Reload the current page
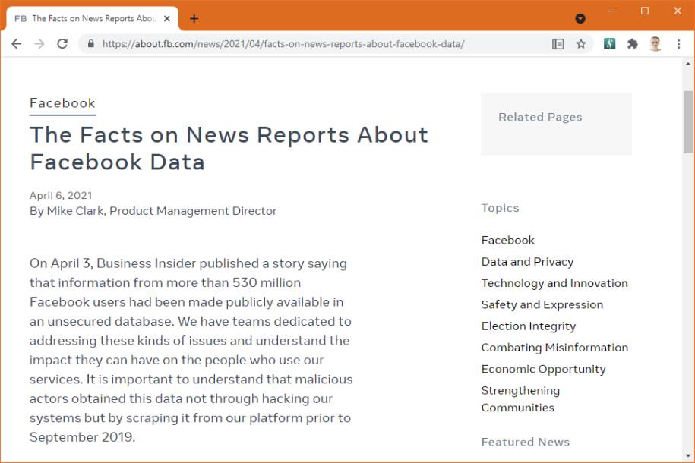 click(62, 43)
